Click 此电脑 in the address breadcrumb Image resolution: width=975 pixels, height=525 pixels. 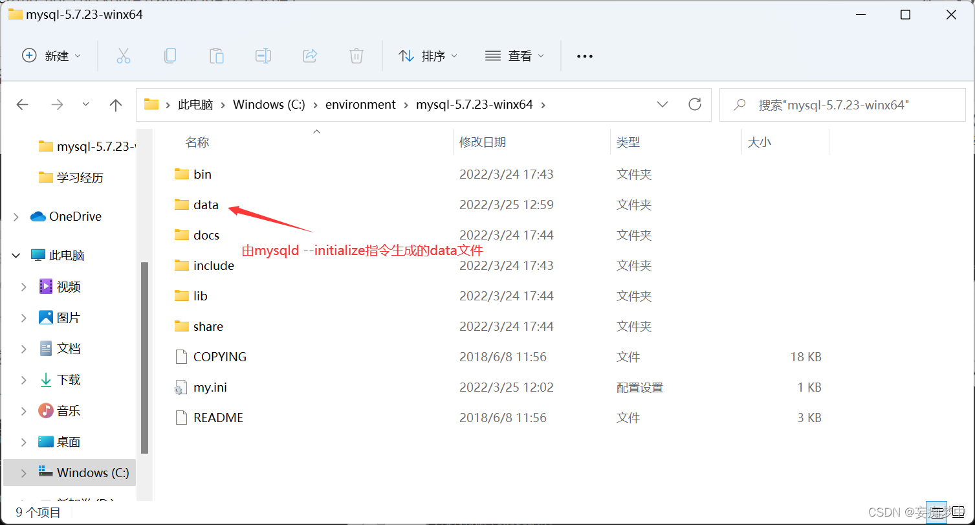pyautogui.click(x=195, y=104)
